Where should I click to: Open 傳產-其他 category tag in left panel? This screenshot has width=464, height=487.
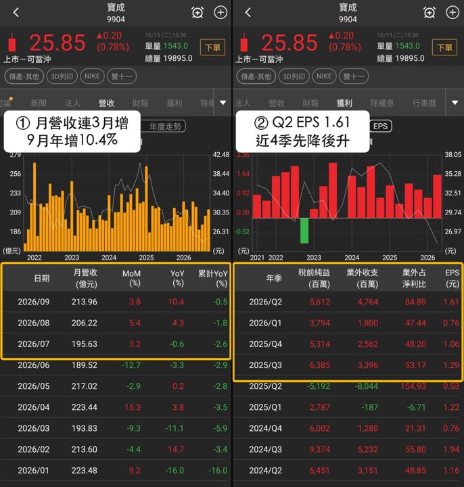24,76
